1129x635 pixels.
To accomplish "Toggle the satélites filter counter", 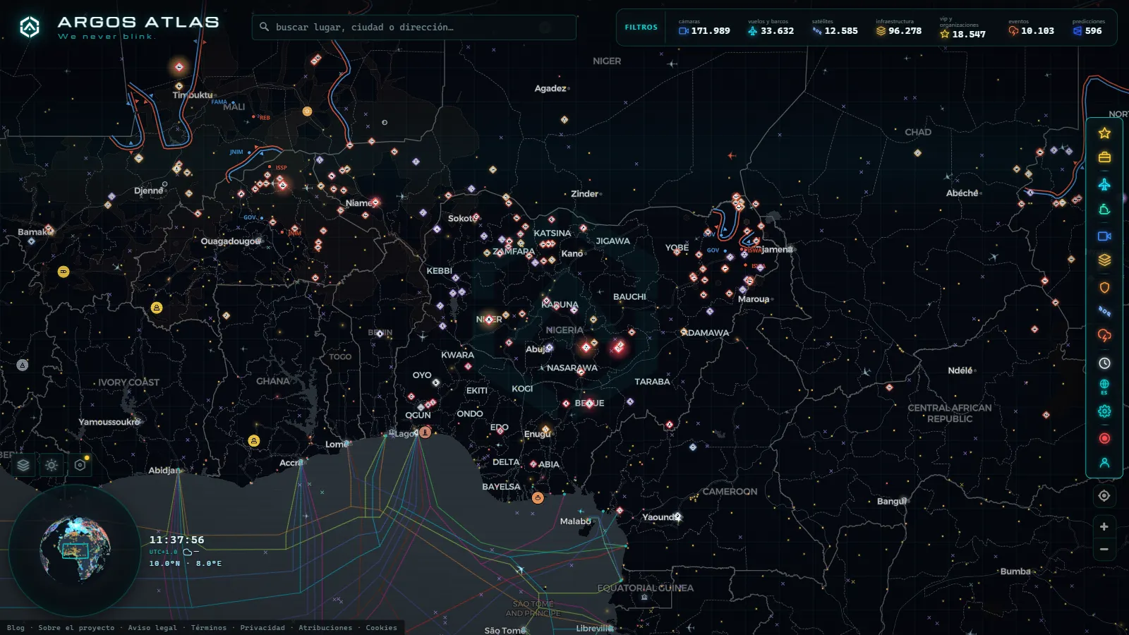I will (x=835, y=28).
